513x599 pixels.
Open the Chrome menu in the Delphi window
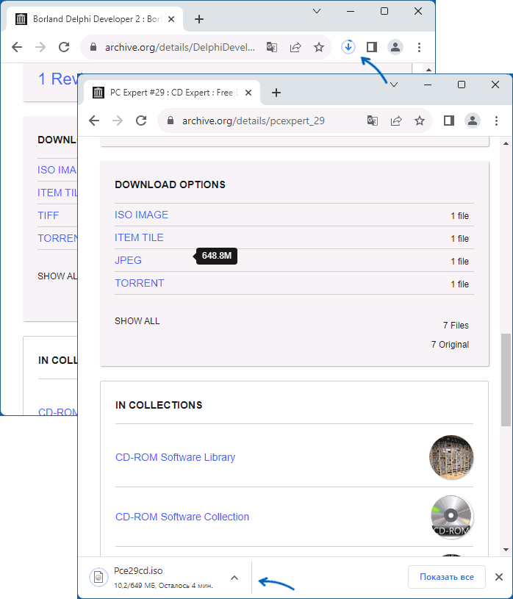[419, 47]
